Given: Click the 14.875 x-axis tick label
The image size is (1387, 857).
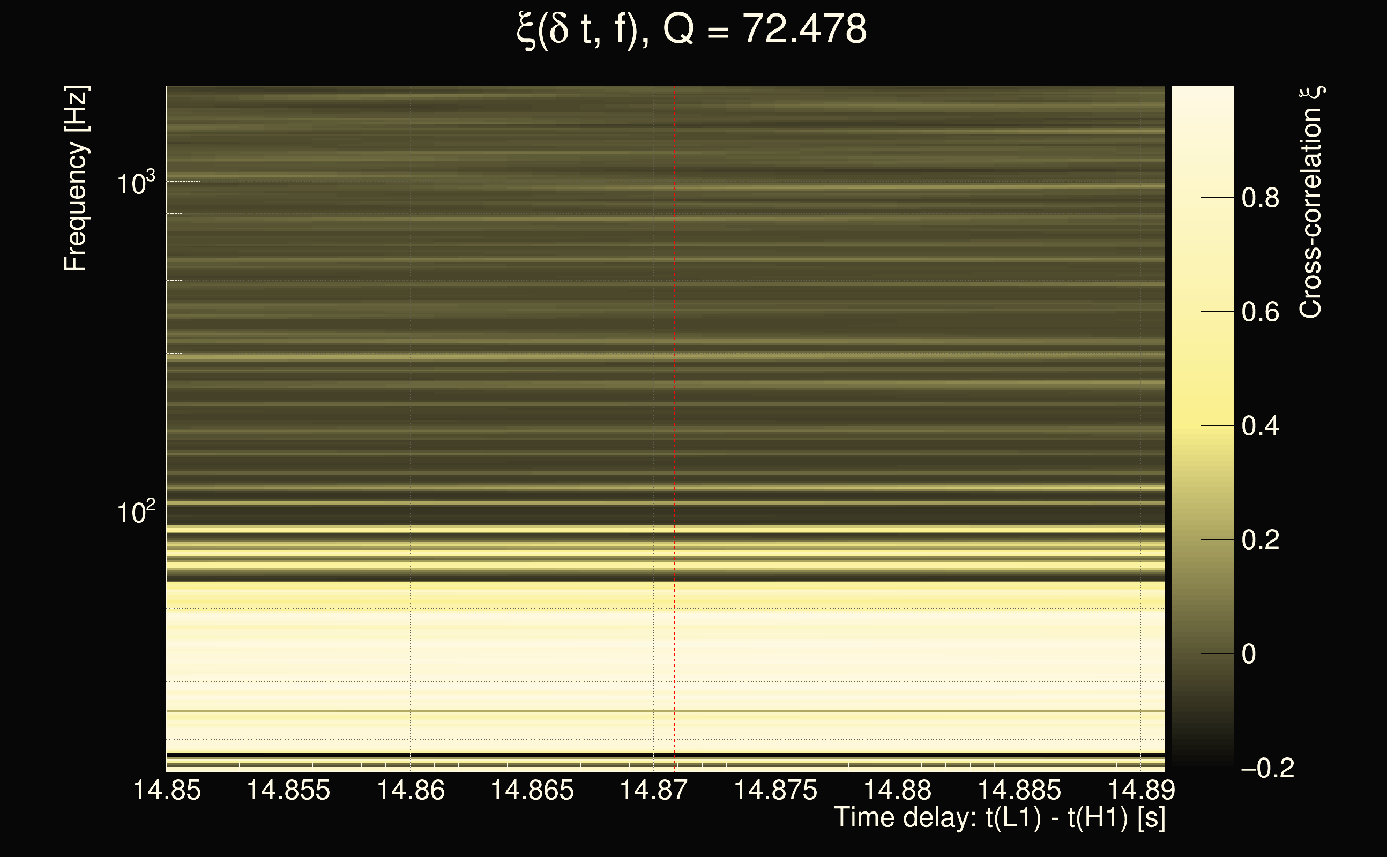Looking at the screenshot, I should pyautogui.click(x=775, y=790).
